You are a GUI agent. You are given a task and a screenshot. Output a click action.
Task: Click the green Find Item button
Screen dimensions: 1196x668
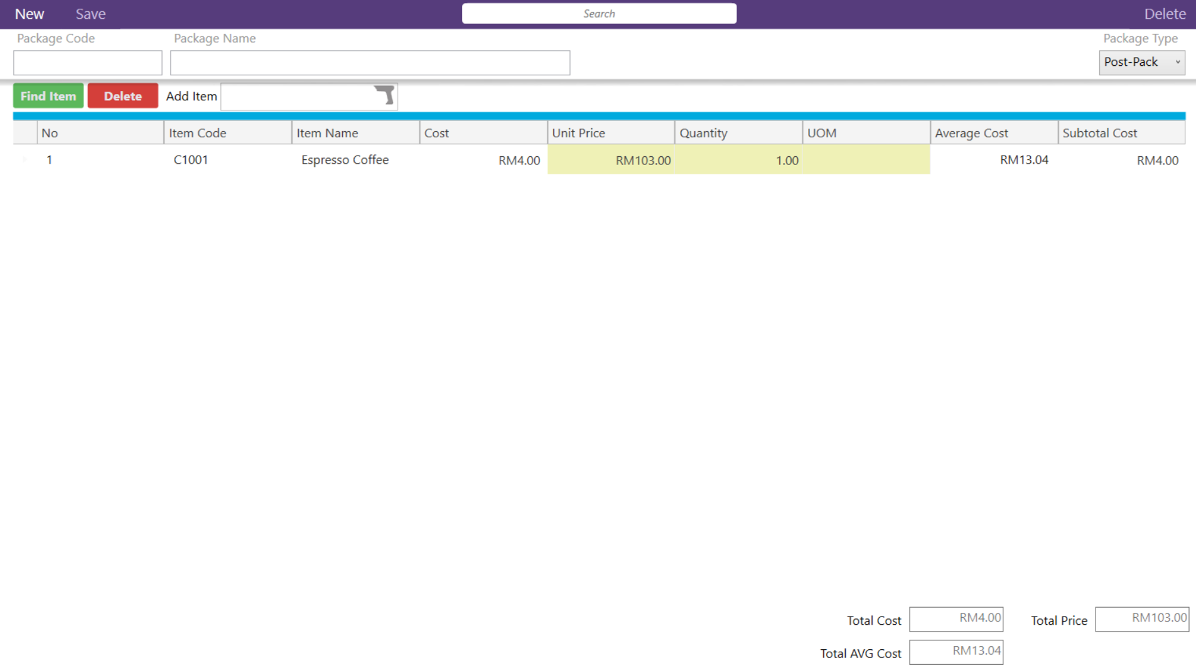tap(48, 96)
